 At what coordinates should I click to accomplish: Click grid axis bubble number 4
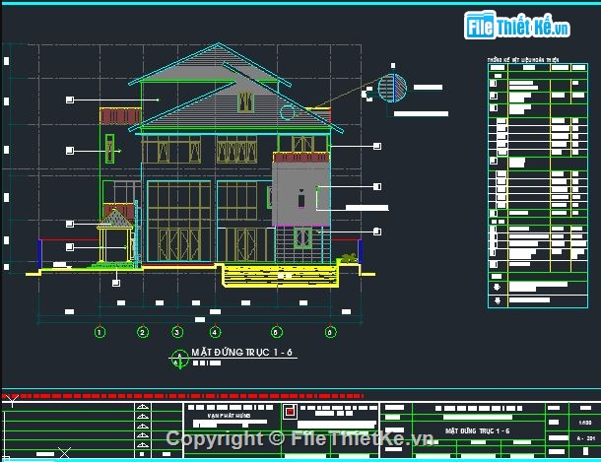[x=215, y=332]
